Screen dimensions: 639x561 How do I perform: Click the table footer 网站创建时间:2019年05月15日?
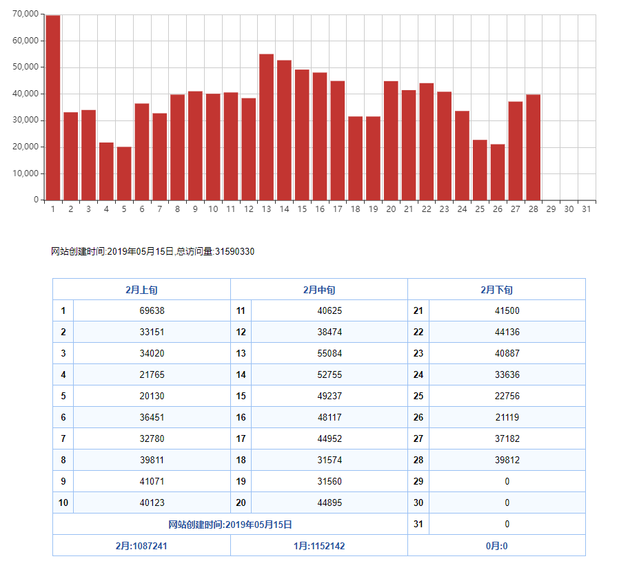[x=230, y=525]
